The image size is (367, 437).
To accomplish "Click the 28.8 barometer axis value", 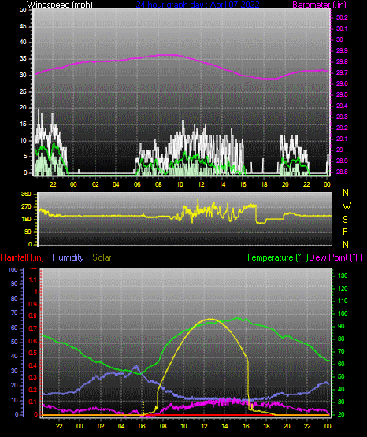I will 342,172.
